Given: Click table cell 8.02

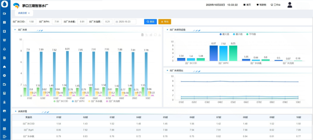Looking at the screenshot, I should [272, 130].
